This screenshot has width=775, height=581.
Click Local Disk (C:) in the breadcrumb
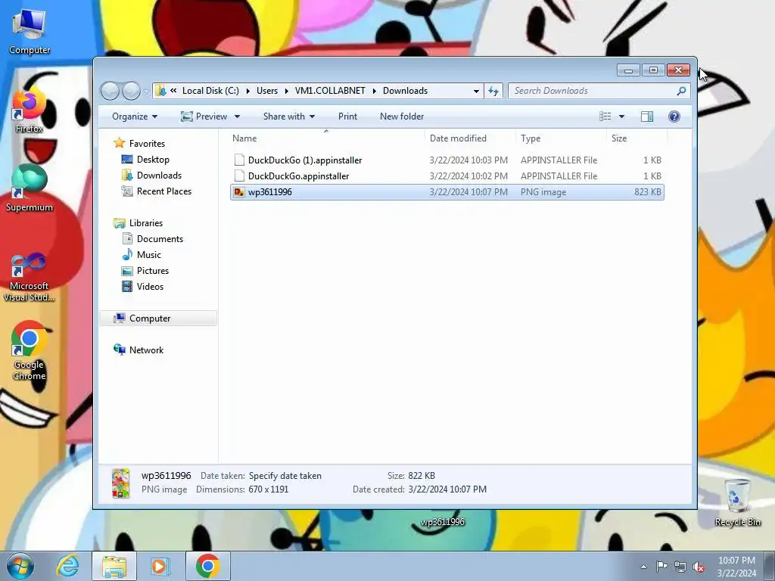coord(210,91)
